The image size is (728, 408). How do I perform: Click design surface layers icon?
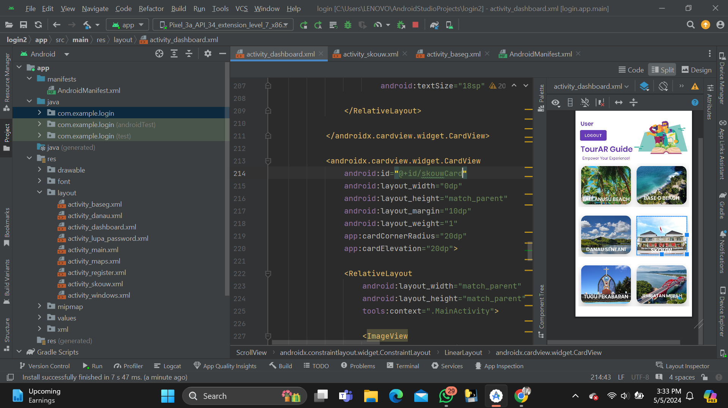point(644,86)
